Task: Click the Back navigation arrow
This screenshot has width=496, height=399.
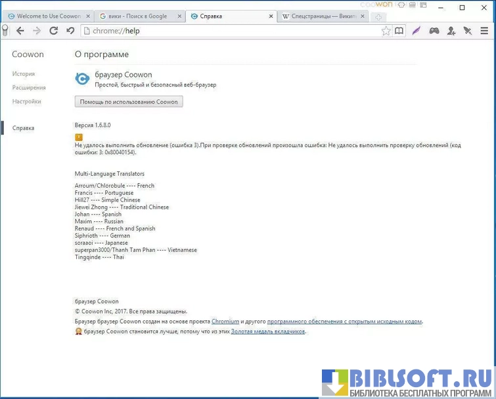Action: (x=20, y=31)
